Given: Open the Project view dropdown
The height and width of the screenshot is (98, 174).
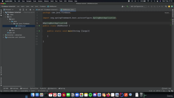Looking at the screenshot, I should pos(8,10).
